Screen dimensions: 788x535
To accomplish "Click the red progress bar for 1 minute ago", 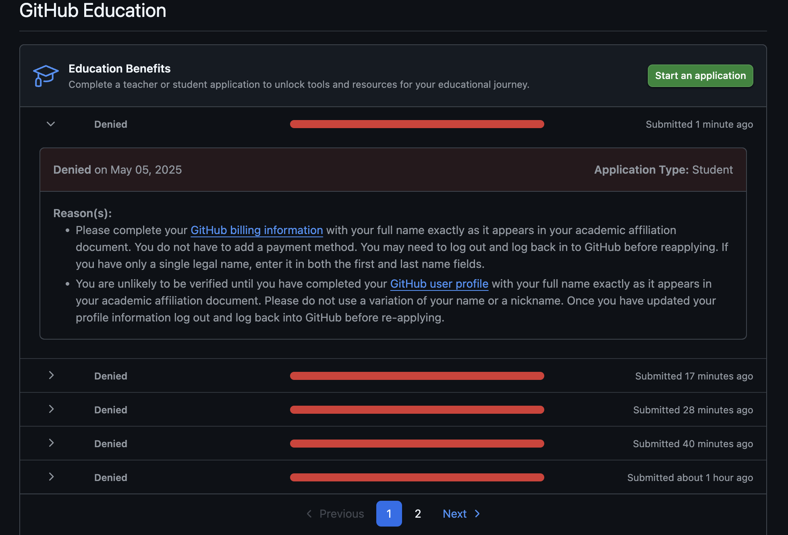I will [417, 124].
